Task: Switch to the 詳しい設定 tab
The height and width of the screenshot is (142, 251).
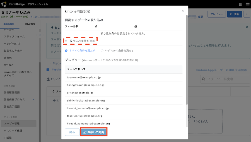Action: [30, 24]
